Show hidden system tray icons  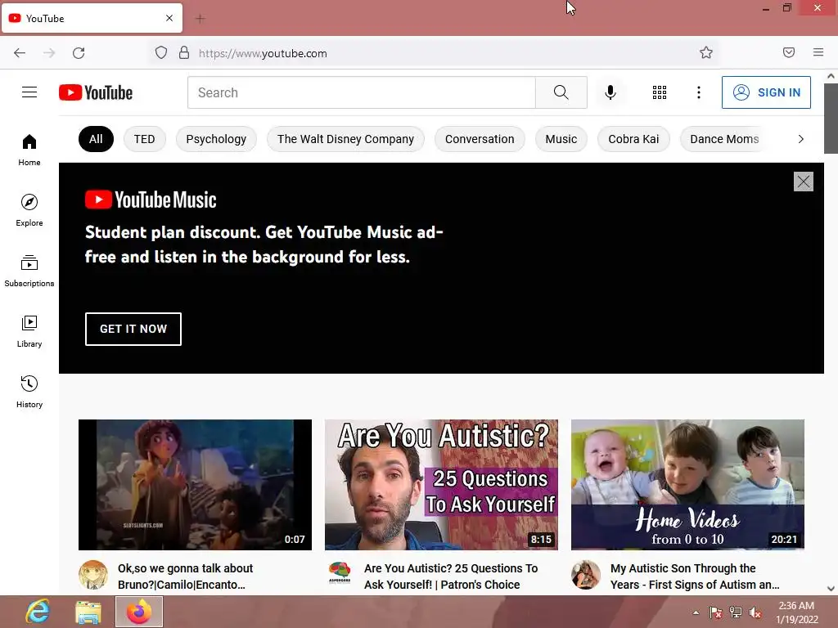point(696,612)
